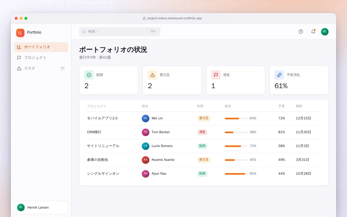Click the Portfolio app logo icon
Image resolution: width=347 pixels, height=217 pixels.
(20, 33)
